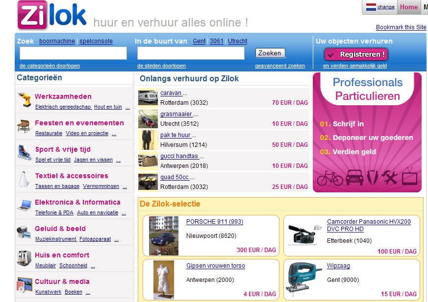
Task: Open the Wipzaag listing link
Action: [338, 266]
